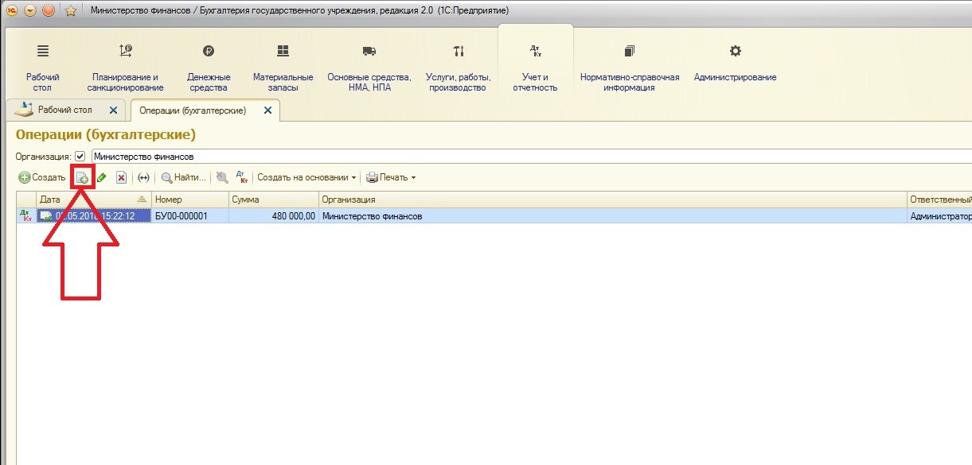972x465 pixels.
Task: Click the favorites star icon in title bar
Action: (x=70, y=11)
